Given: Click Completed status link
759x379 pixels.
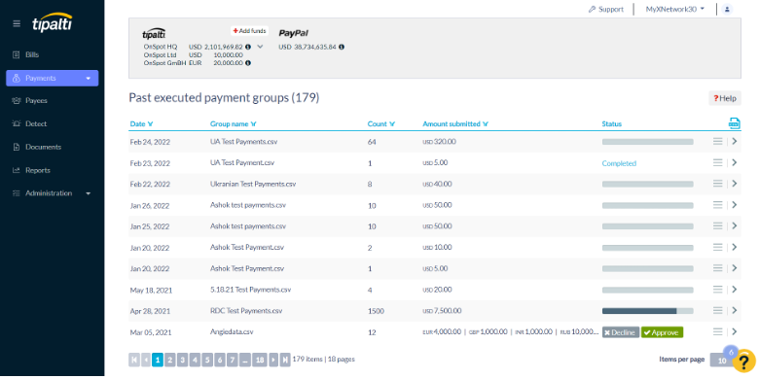Looking at the screenshot, I should 619,163.
